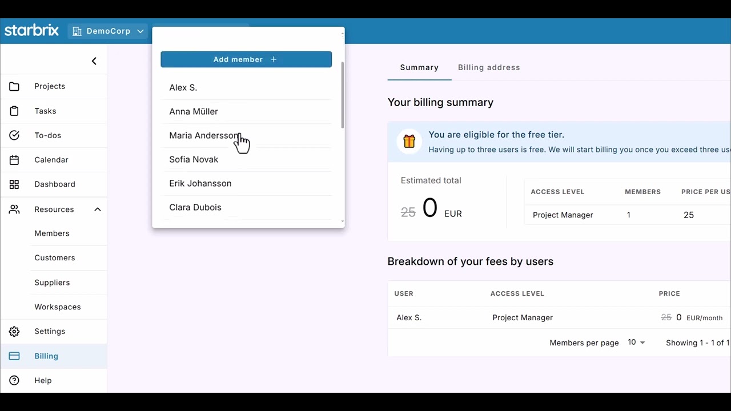The width and height of the screenshot is (731, 411).
Task: Click the 'Your billing summary' heading
Action: [x=440, y=103]
